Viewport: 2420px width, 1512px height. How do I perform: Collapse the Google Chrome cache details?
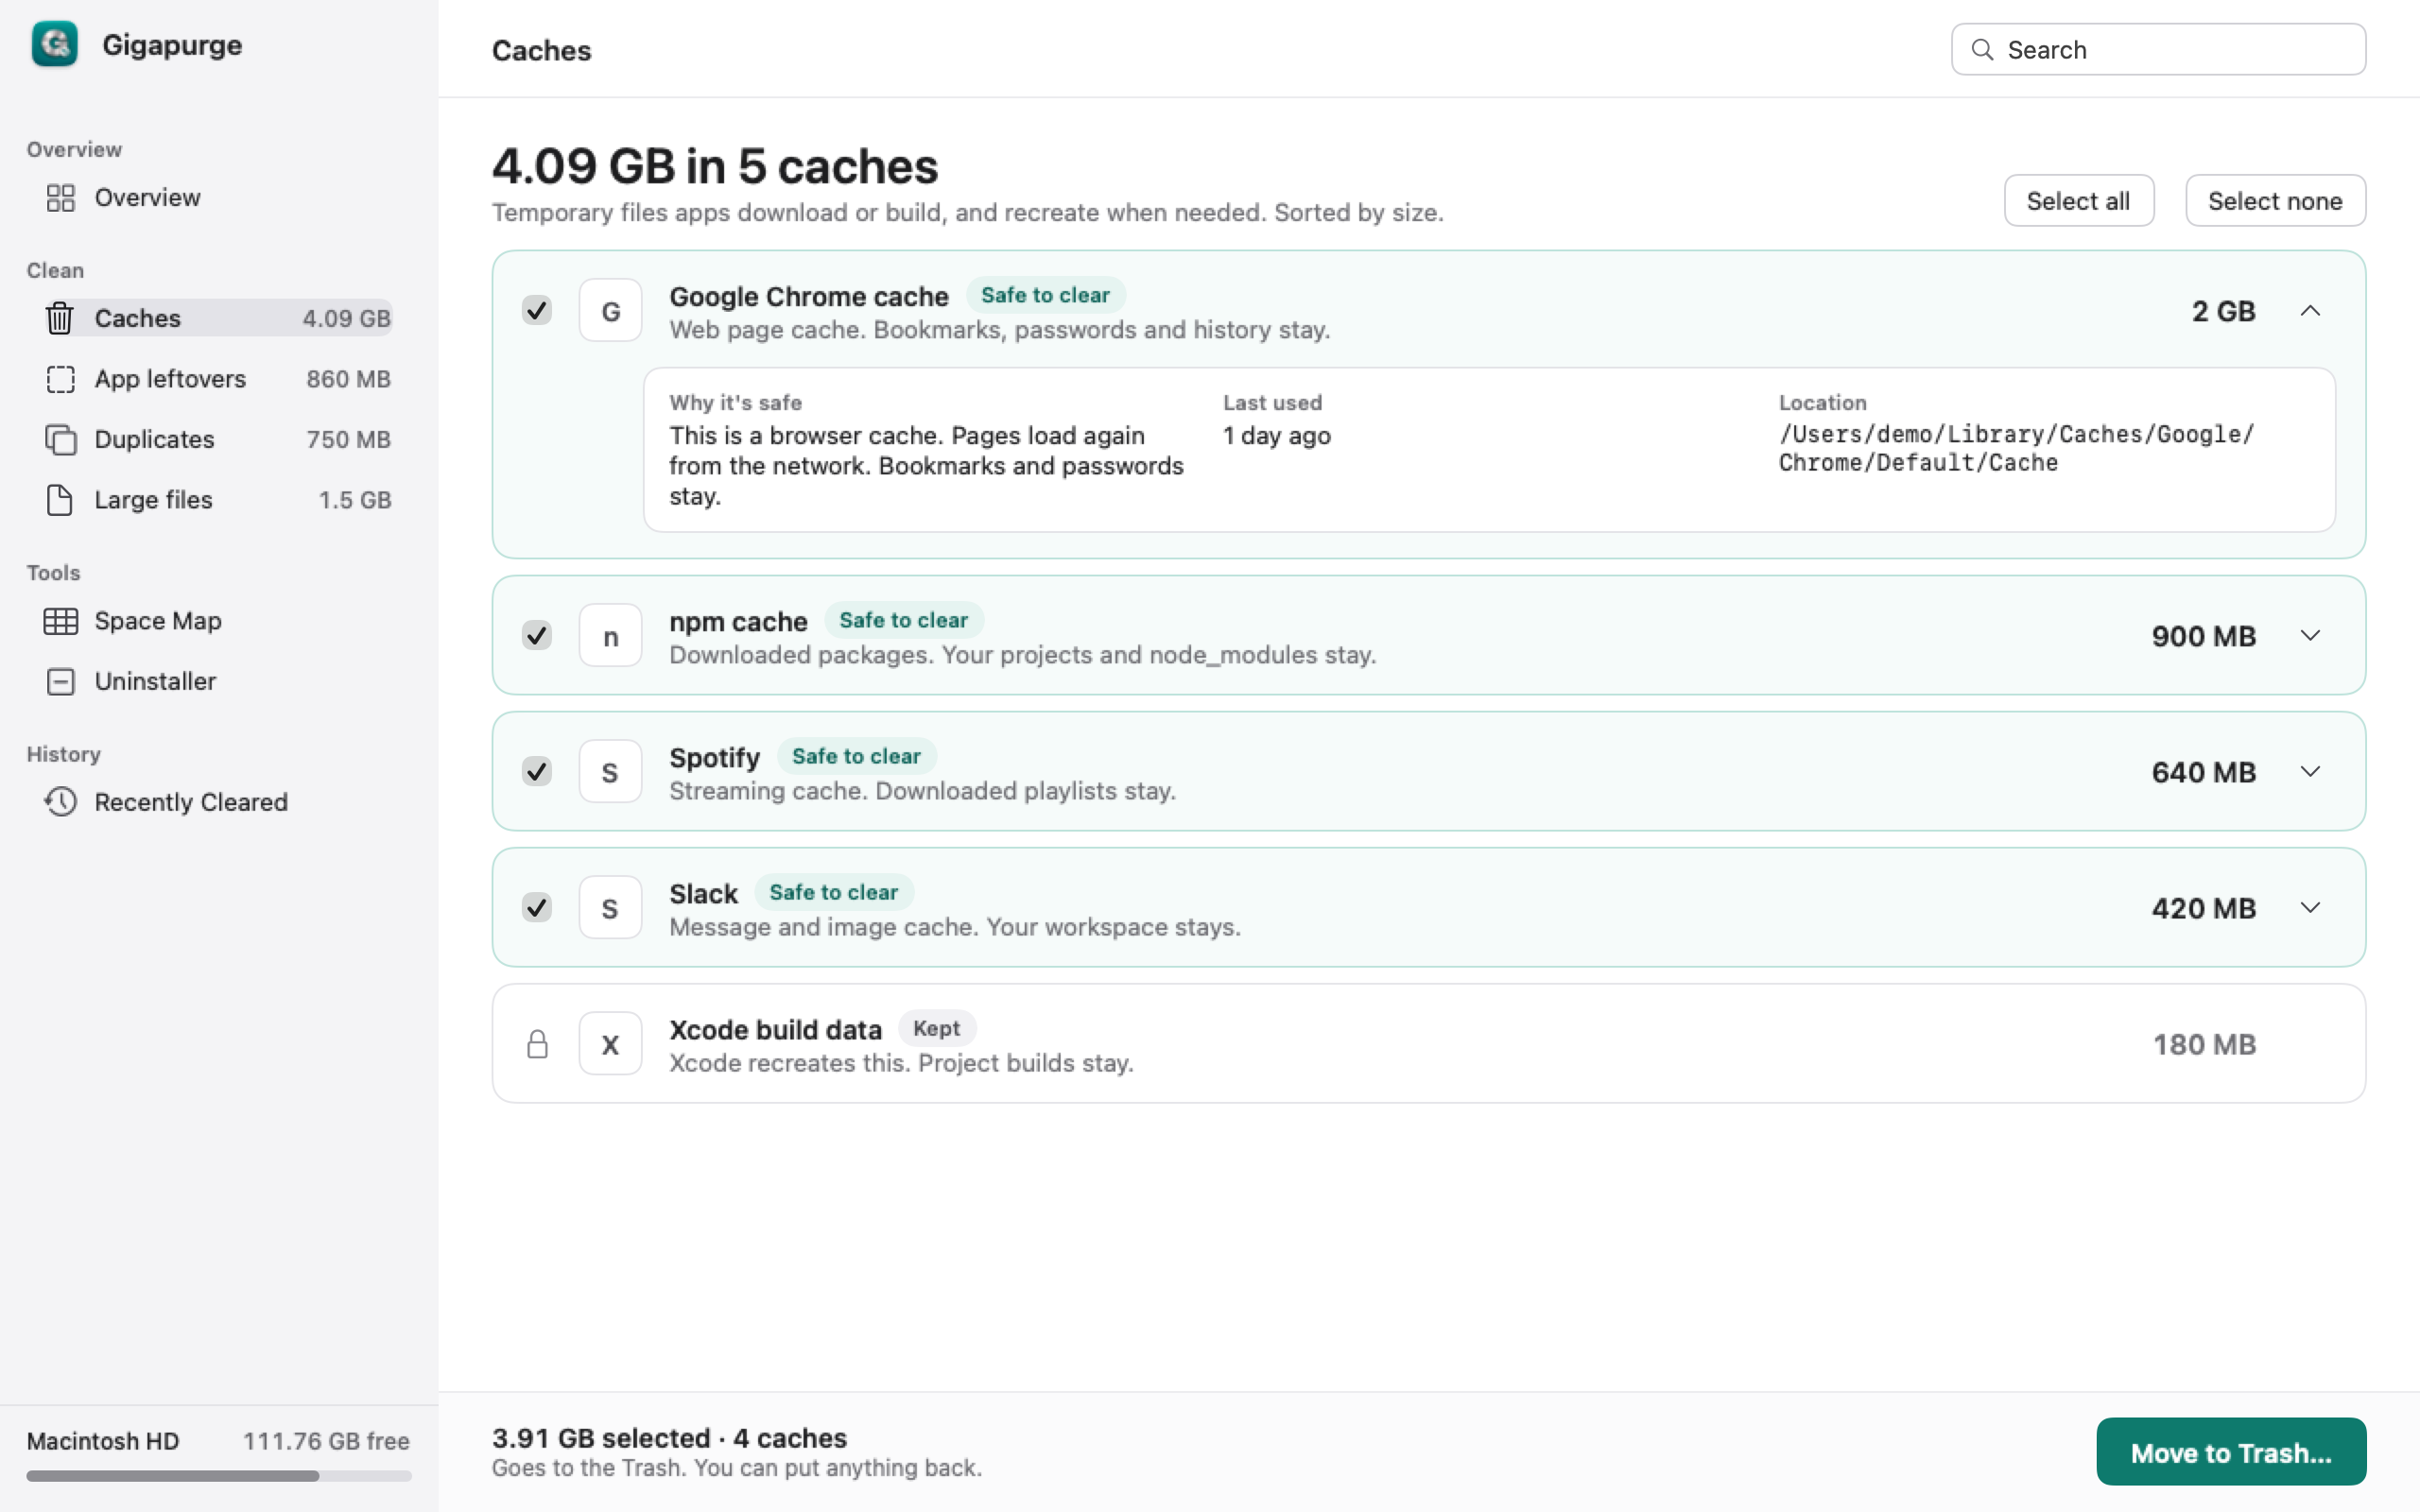pyautogui.click(x=2310, y=311)
